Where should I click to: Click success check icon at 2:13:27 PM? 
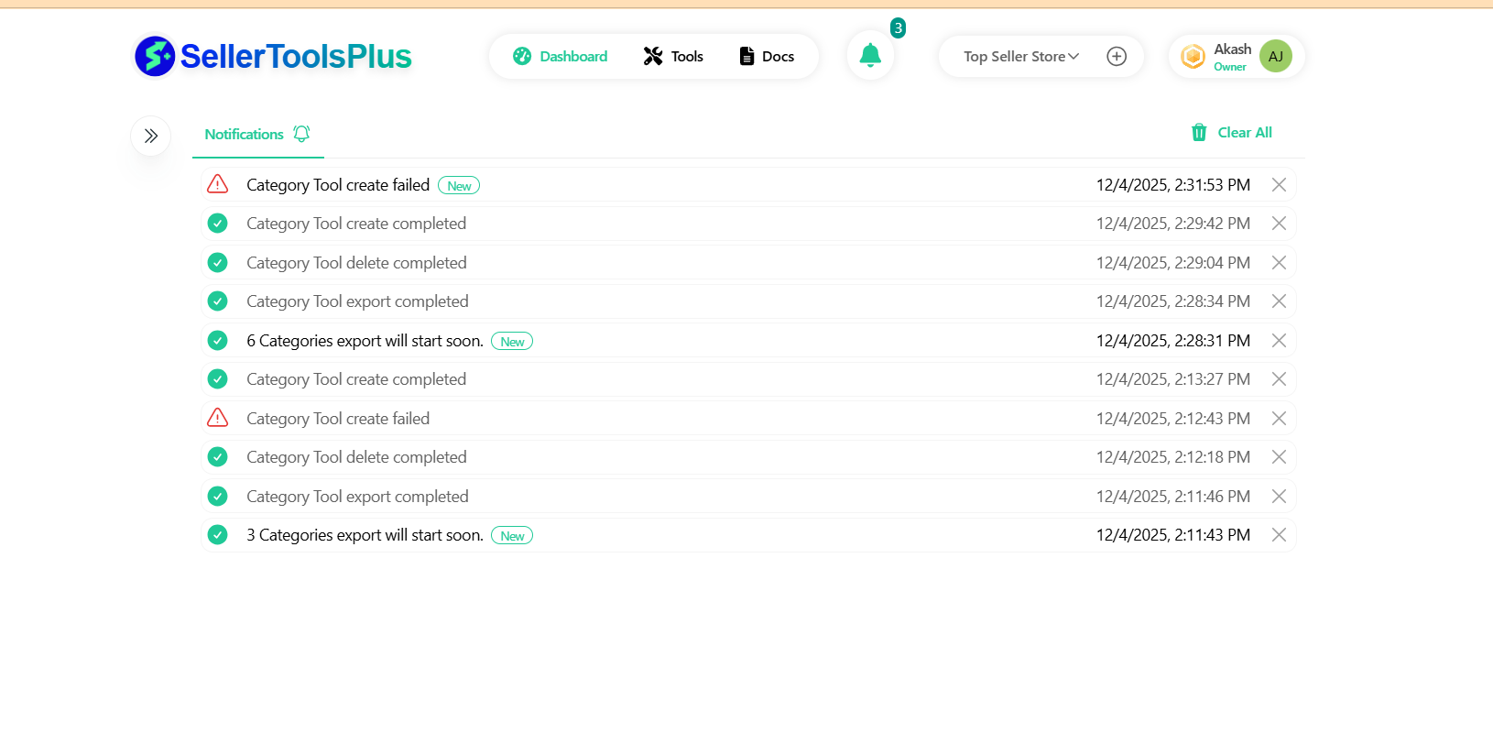click(218, 379)
